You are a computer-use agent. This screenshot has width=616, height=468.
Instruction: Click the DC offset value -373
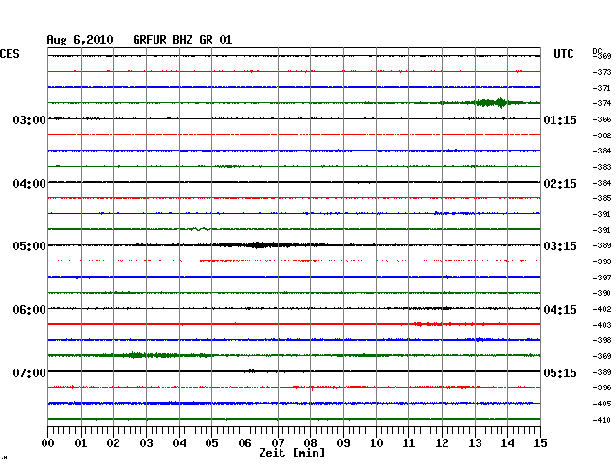click(x=602, y=72)
